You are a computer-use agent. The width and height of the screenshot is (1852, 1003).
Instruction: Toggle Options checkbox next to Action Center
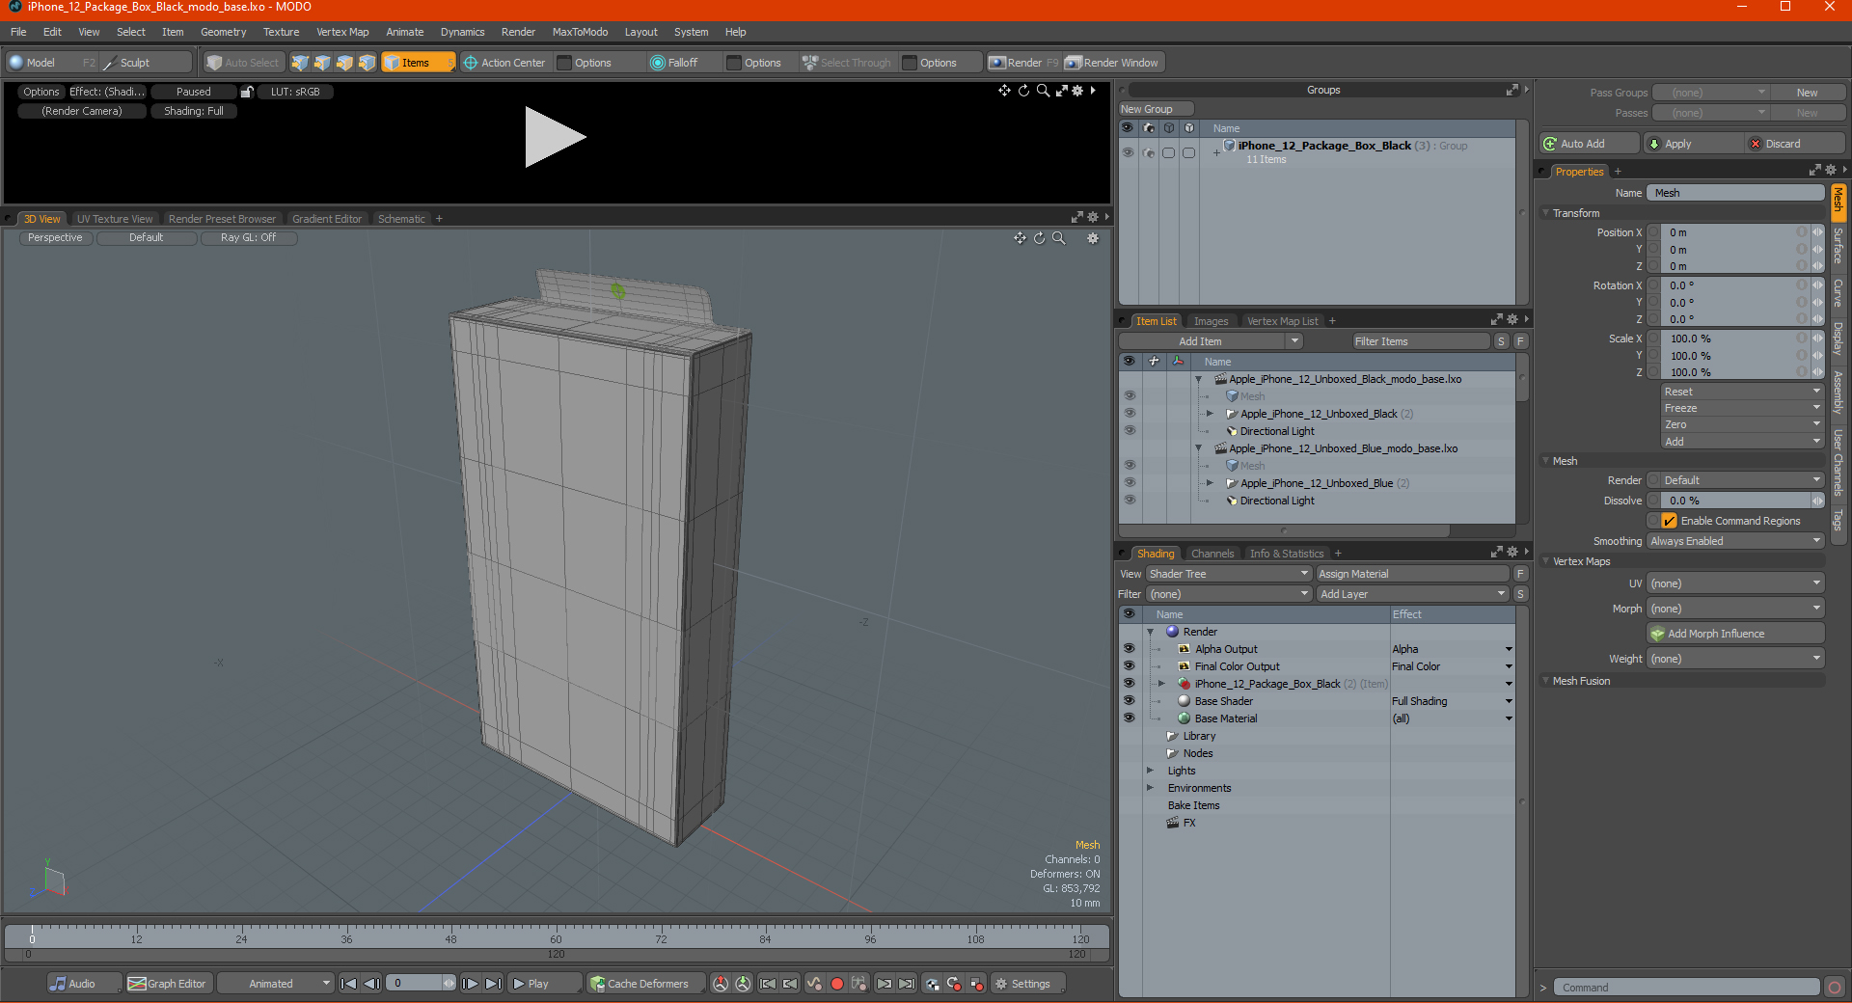pos(565,63)
